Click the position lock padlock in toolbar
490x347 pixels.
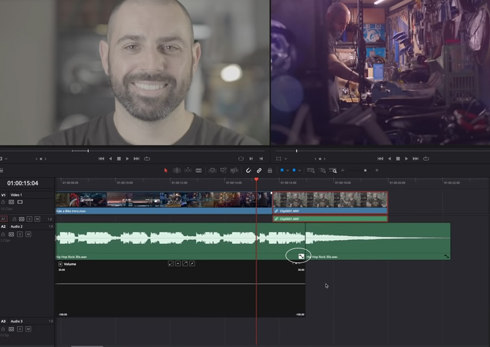(269, 171)
